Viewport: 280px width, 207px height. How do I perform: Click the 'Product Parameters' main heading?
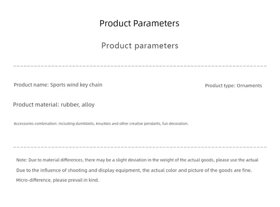(139, 23)
